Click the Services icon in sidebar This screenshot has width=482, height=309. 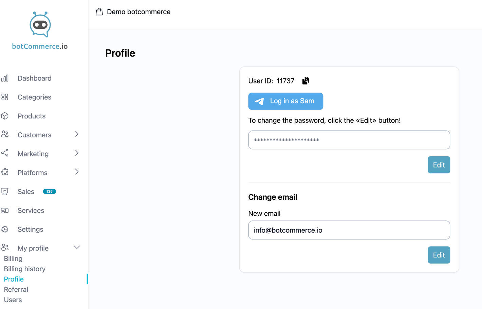point(5,210)
